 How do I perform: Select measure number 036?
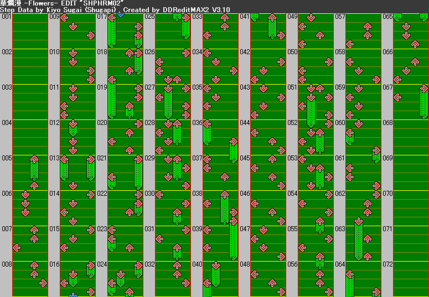click(197, 123)
